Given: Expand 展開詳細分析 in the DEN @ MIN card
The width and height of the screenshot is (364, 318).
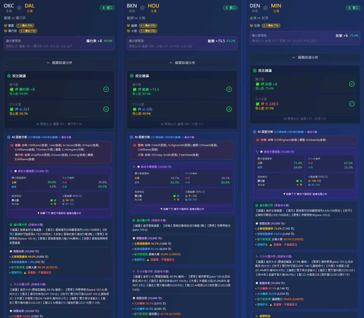Looking at the screenshot, I should 305,58.
